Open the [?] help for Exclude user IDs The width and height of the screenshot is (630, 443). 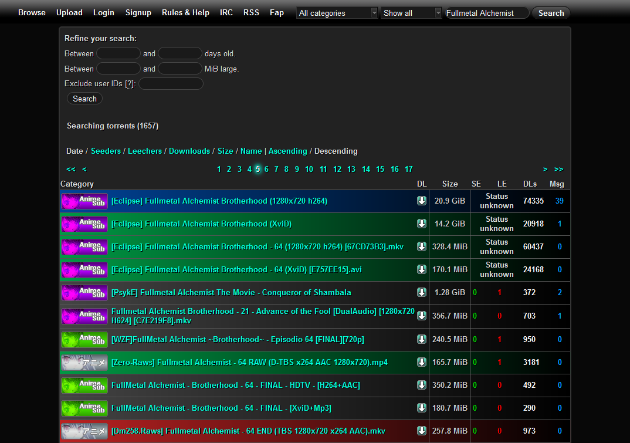click(x=129, y=84)
